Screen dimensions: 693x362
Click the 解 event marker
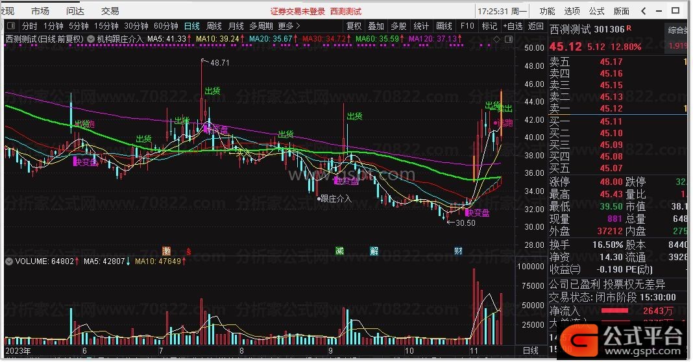pyautogui.click(x=374, y=251)
